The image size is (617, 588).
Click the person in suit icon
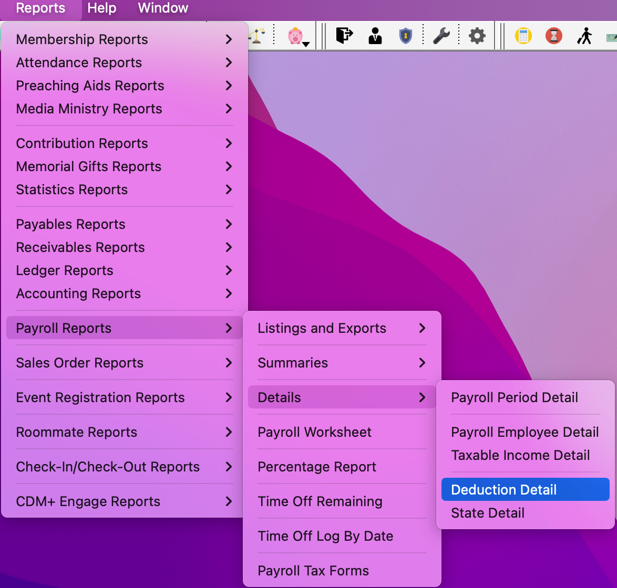click(x=375, y=36)
